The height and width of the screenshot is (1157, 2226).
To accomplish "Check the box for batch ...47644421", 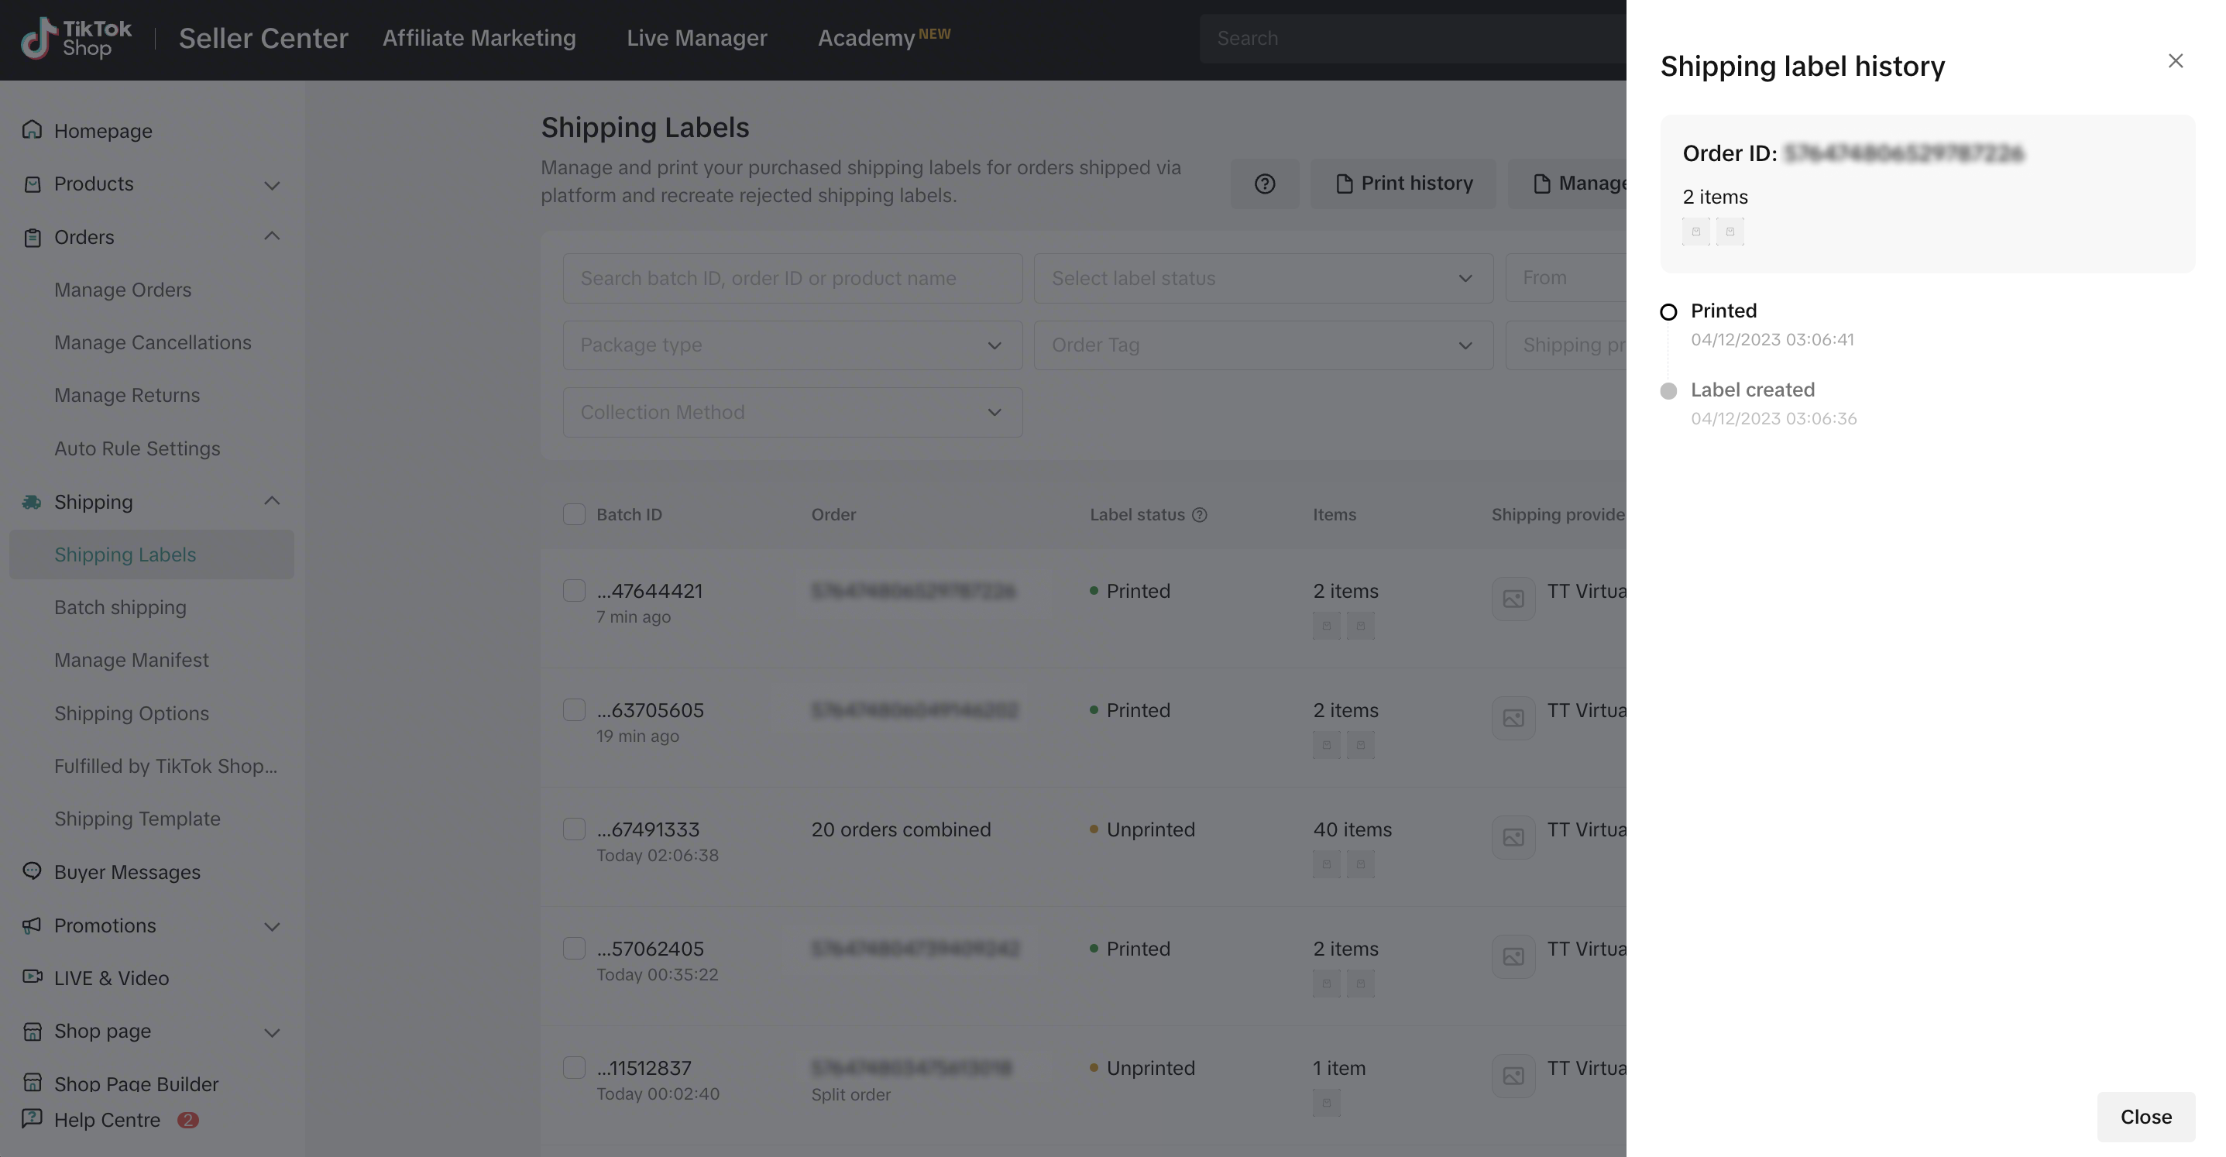I will pos(574,591).
